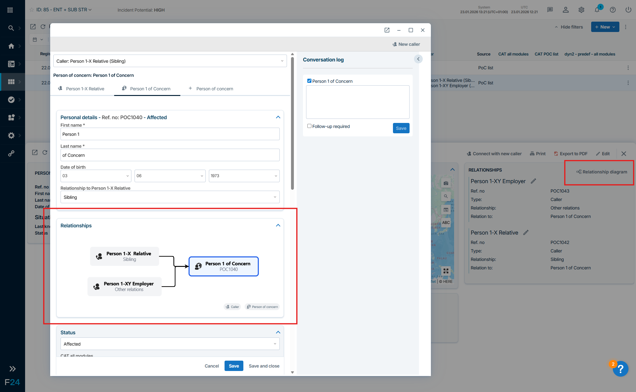Viewport: 636px width, 392px height.
Task: Open the link/chain sidebar icon
Action: (x=11, y=153)
